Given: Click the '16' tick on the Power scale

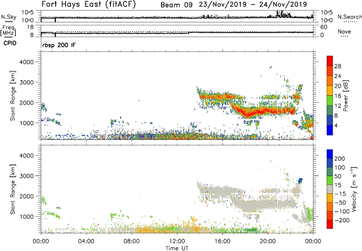Looking at the screenshot, I should (x=338, y=96).
